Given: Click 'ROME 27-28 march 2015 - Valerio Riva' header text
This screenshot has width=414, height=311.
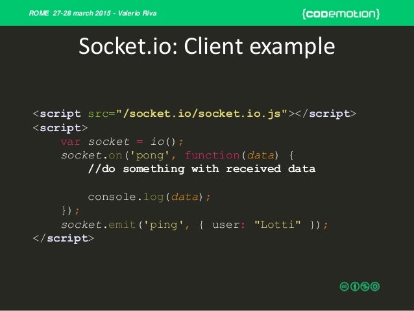Looking at the screenshot, I should click(x=93, y=13).
